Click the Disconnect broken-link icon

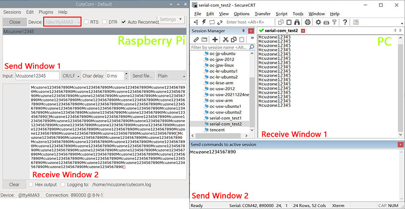[220, 22]
